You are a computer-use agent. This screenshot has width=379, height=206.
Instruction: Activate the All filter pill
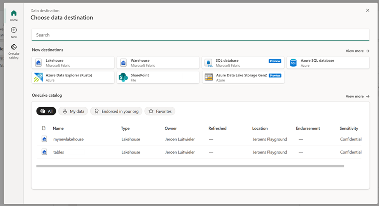pyautogui.click(x=46, y=111)
